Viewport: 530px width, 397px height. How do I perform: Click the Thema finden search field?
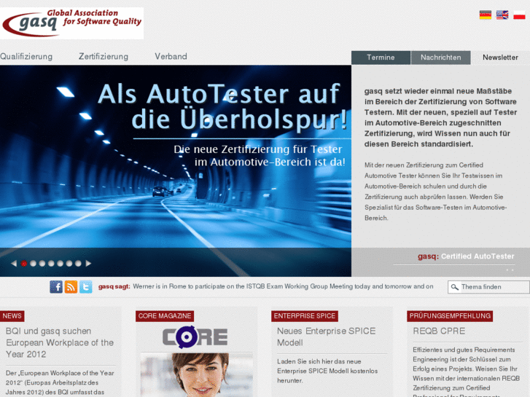(488, 287)
